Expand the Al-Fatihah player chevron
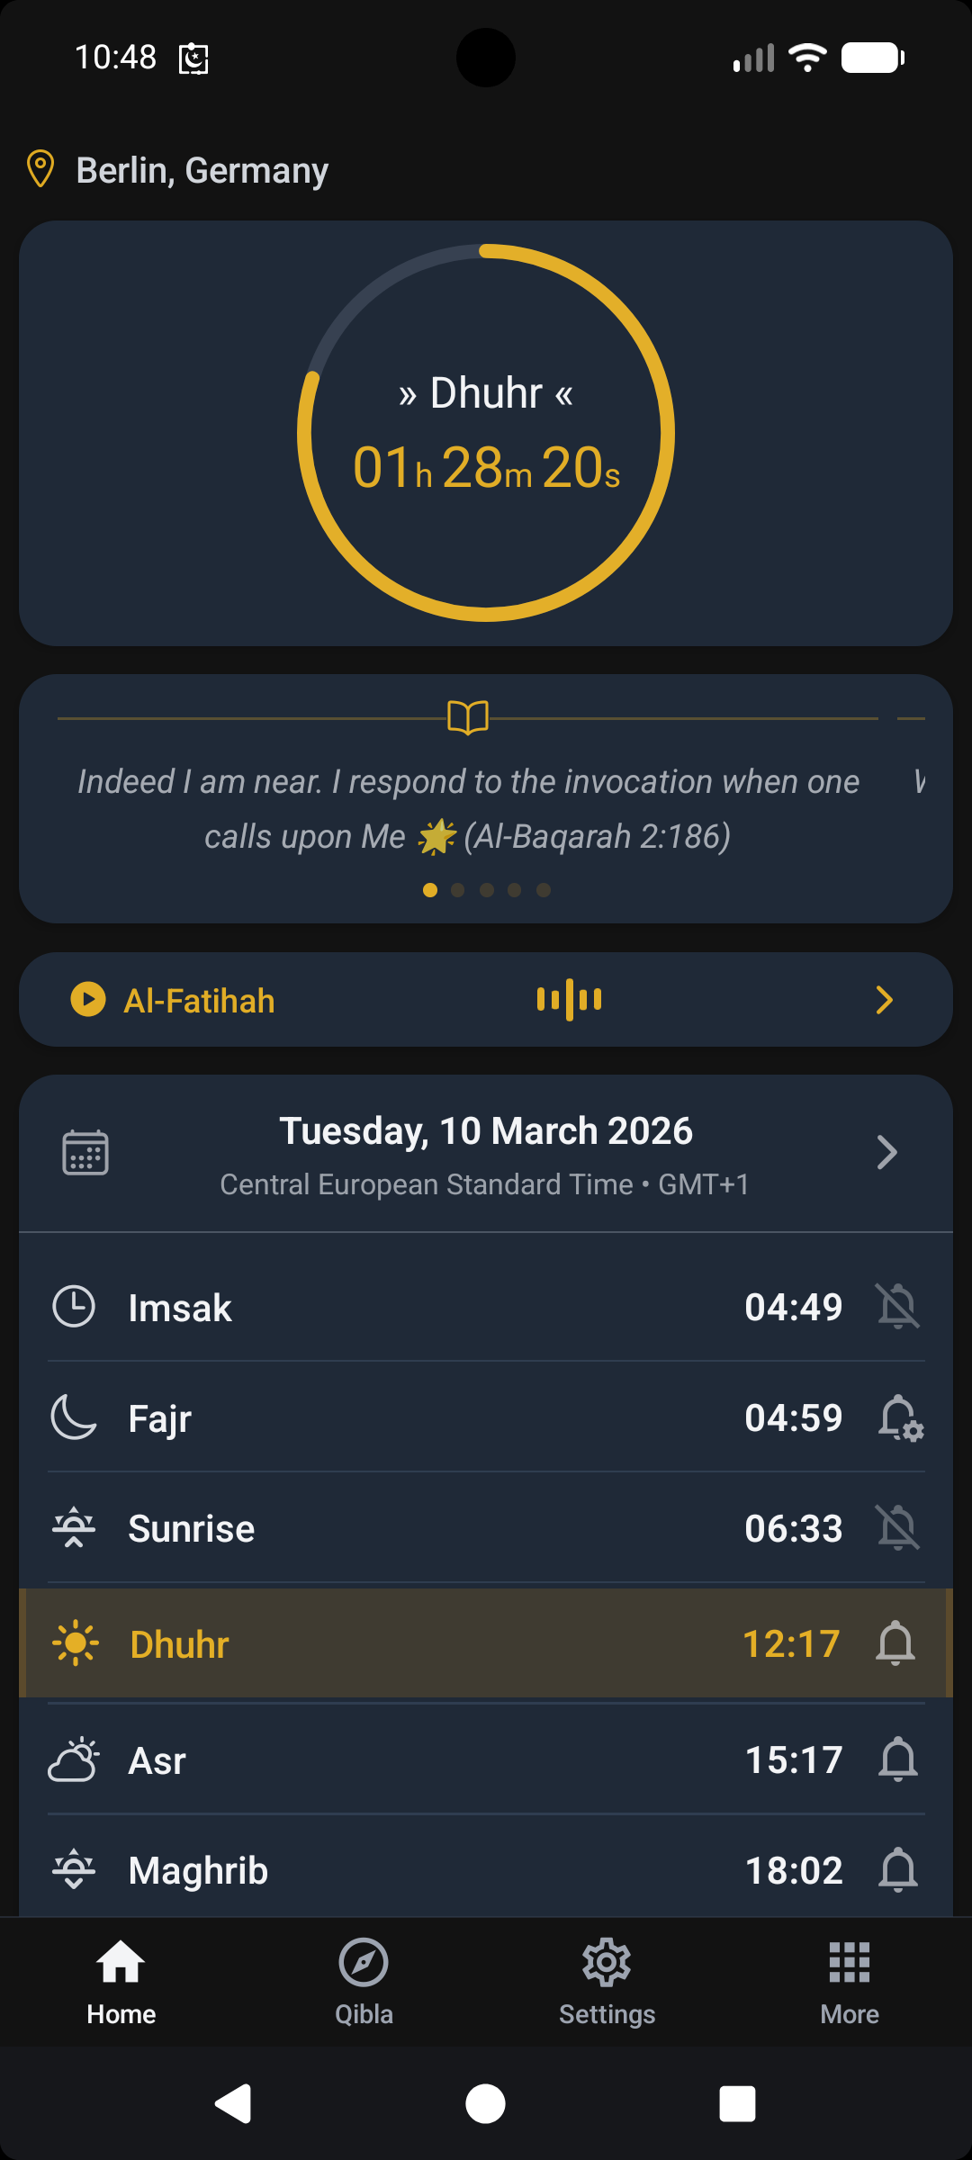 tap(885, 1000)
